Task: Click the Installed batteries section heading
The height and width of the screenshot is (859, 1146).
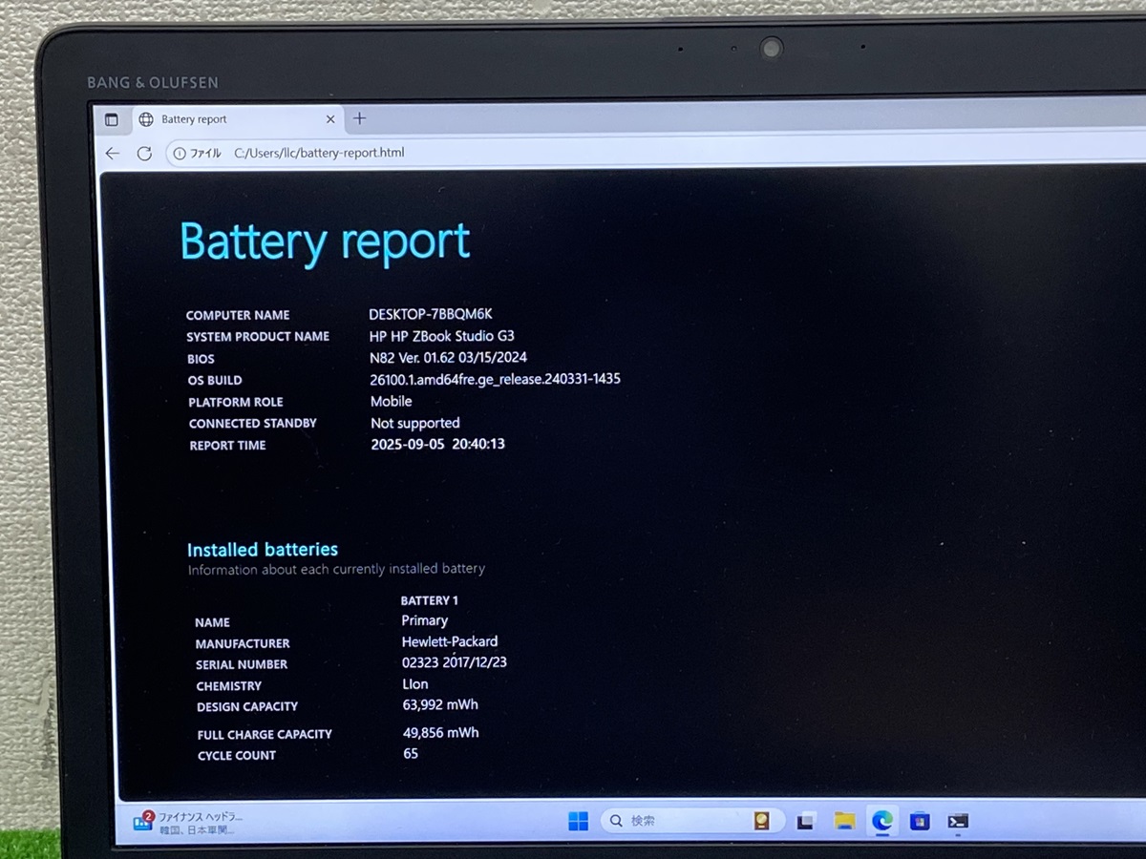Action: [263, 550]
